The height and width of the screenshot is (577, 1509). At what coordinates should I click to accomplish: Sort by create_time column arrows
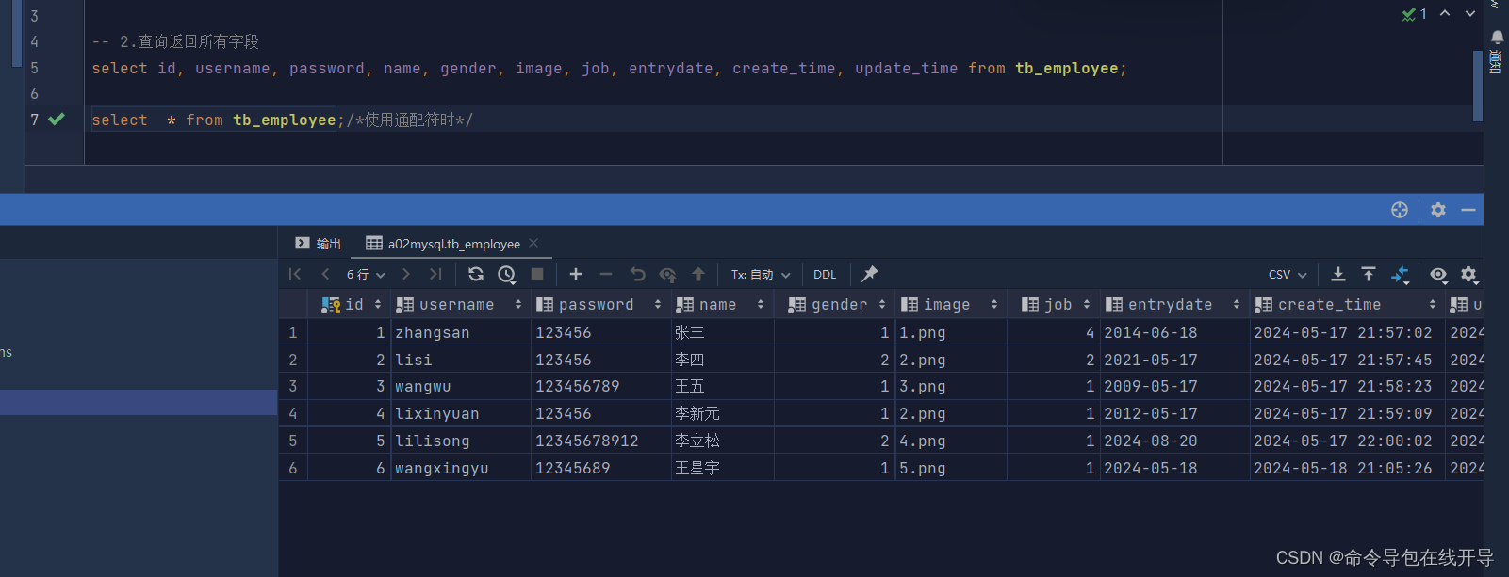pos(1433,304)
